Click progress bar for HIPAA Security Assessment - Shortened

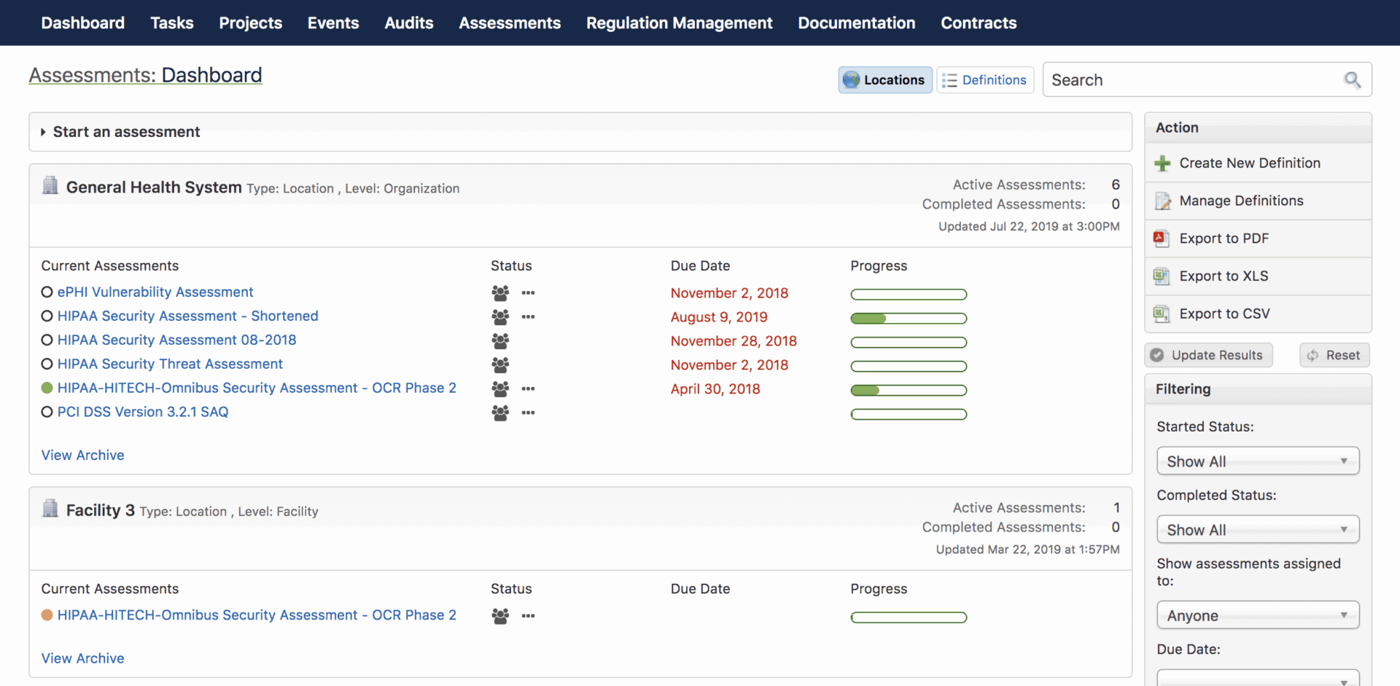click(908, 318)
